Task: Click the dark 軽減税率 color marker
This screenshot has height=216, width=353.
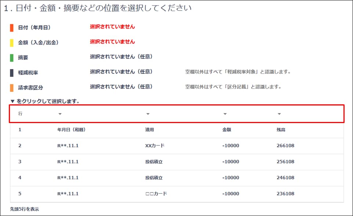Action: tap(12, 73)
